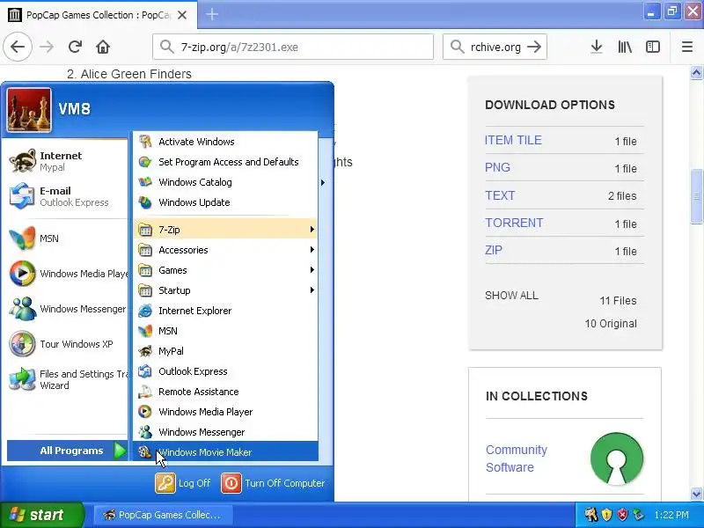Click the Log Off button
This screenshot has width=704, height=528.
[x=183, y=483]
